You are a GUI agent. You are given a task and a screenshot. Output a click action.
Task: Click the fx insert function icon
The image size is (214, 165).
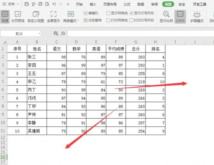[x=63, y=33]
